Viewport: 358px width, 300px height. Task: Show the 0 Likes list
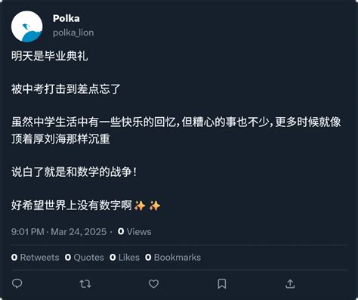tap(125, 258)
